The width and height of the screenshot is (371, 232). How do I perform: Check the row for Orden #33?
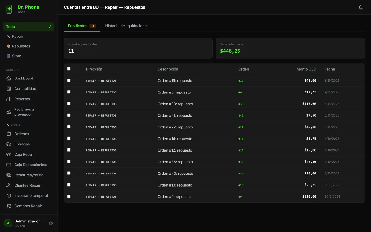tap(69, 104)
